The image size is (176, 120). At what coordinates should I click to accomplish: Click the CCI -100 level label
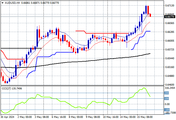[x=167, y=110]
